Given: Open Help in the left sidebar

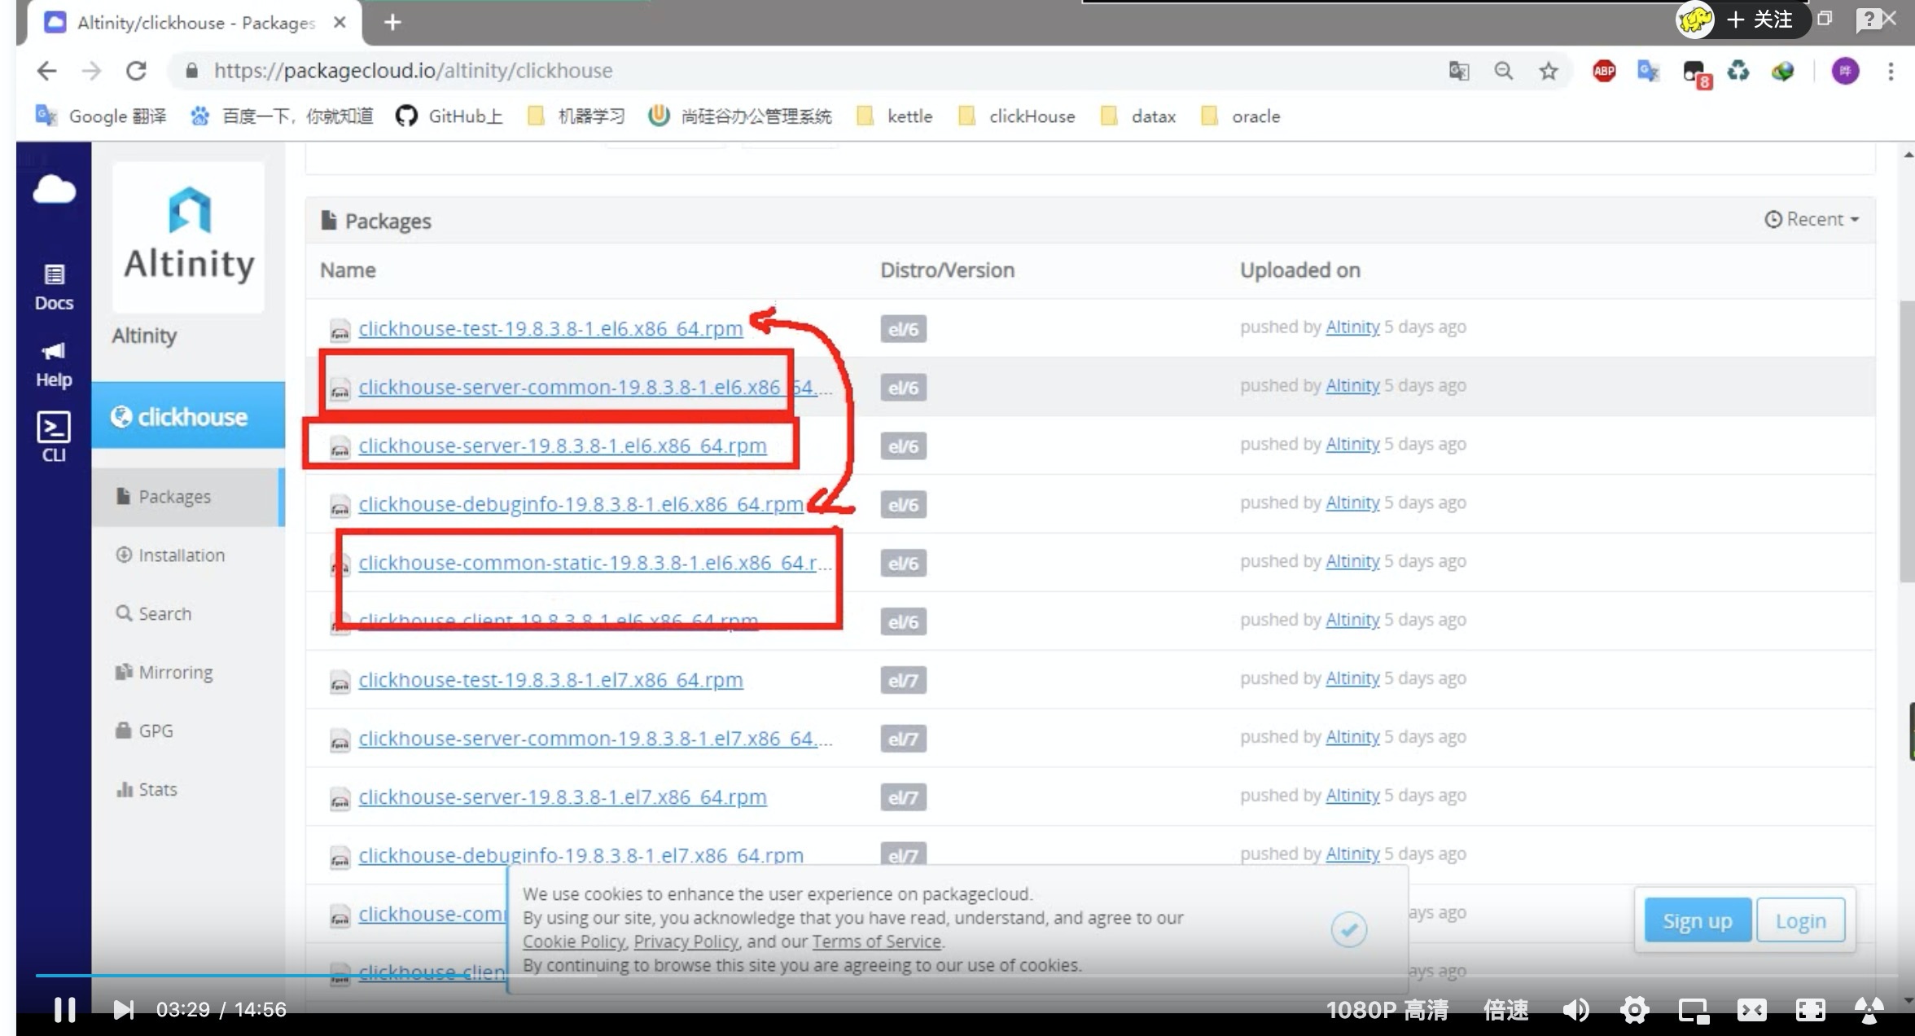Looking at the screenshot, I should pos(54,364).
